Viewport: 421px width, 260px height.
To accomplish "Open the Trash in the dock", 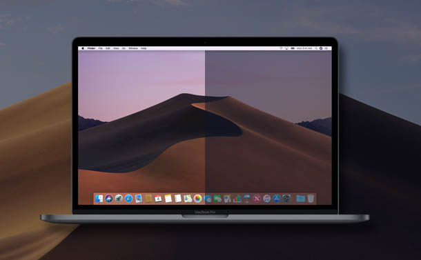I will click(311, 199).
